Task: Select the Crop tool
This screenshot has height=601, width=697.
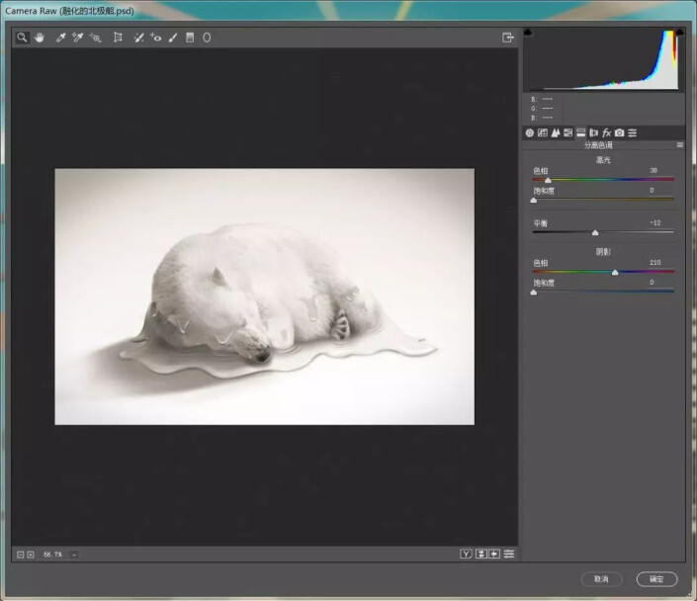Action: pos(118,38)
